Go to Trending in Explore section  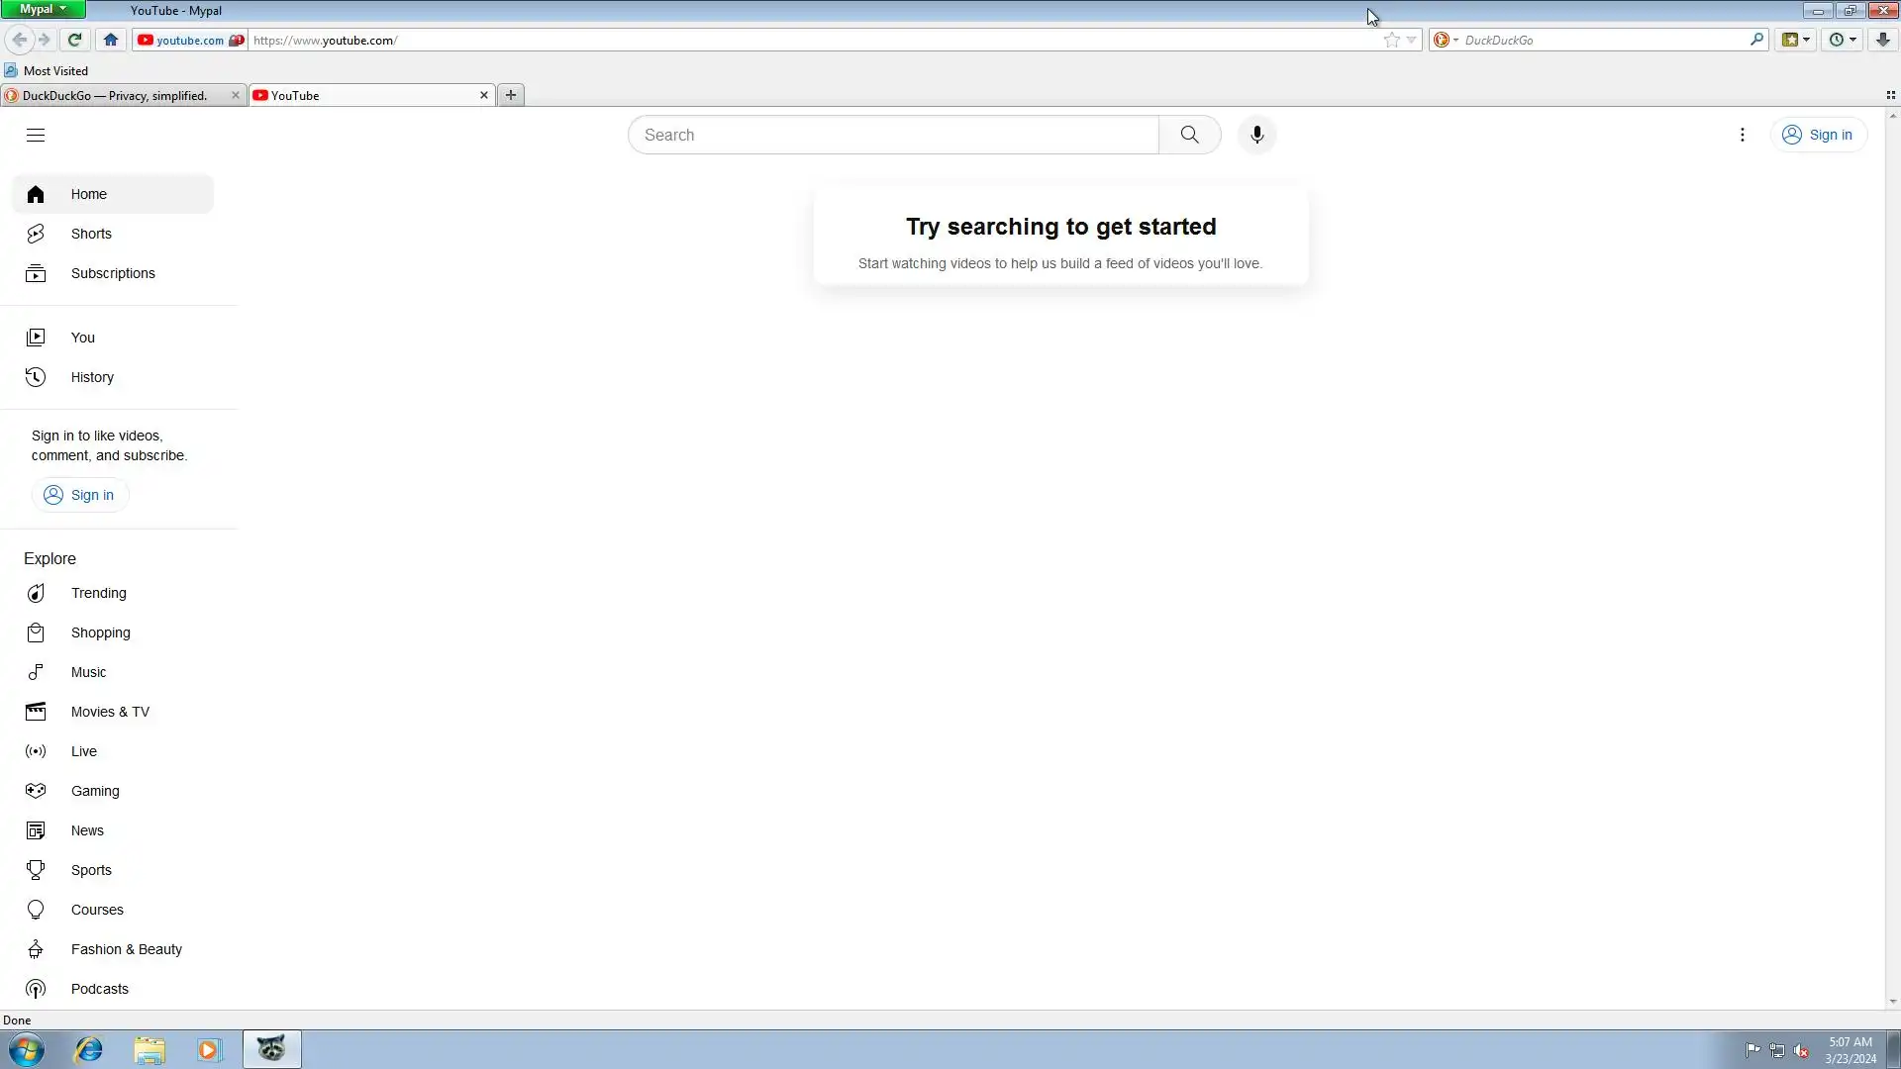98,594
